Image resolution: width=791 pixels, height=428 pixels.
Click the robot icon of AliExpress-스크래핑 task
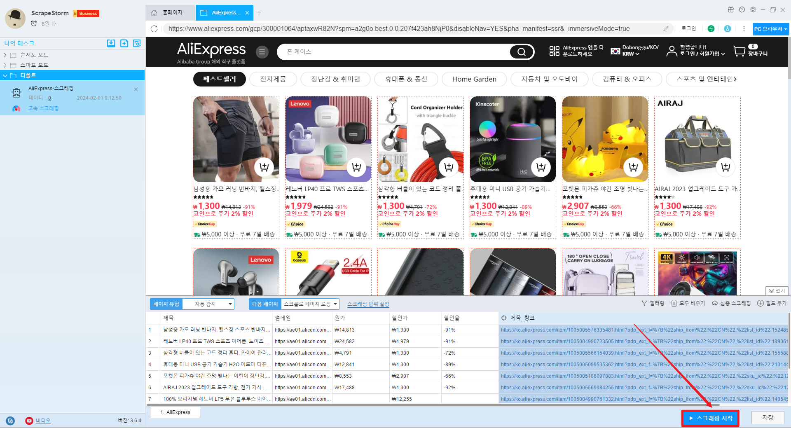click(16, 93)
